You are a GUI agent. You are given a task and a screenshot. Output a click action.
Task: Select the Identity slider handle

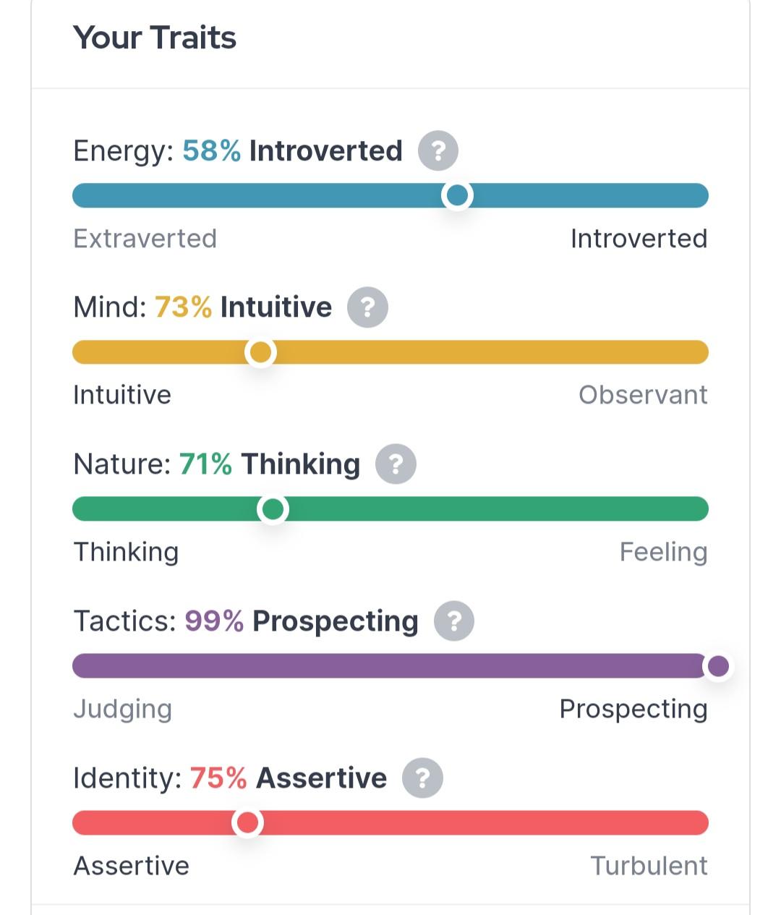tap(249, 822)
